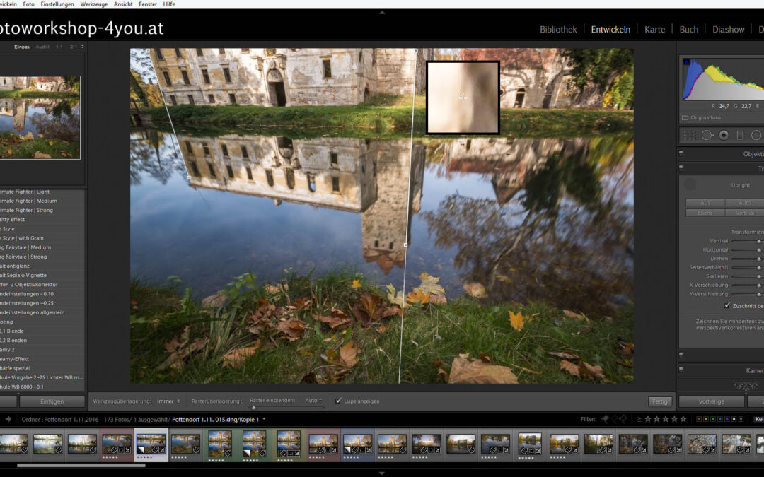Viewport: 764px width, 477px height.
Task: Open the Werkzeuge menu
Action: pos(93,4)
